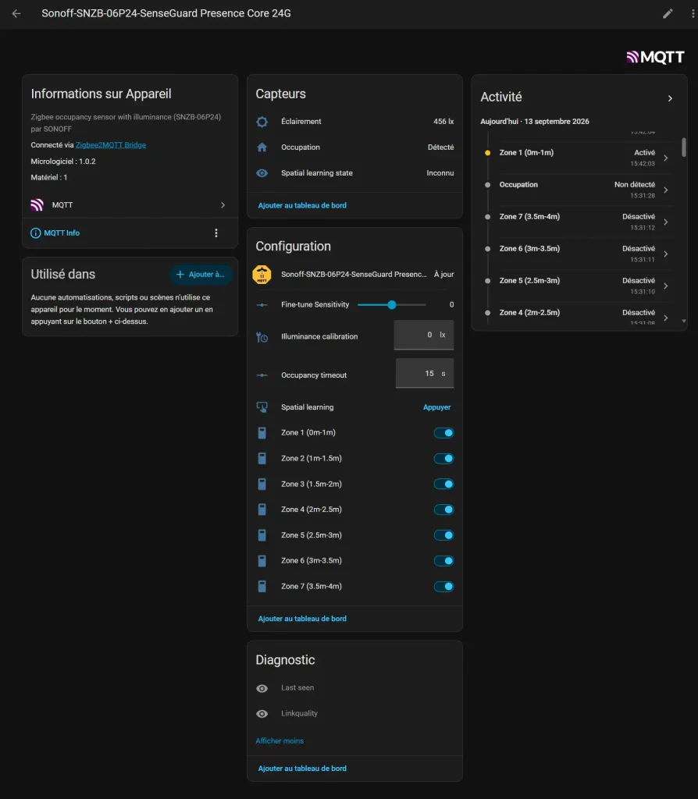Screen dimensions: 698x799
Task: Click the Ajouter à... button
Action: 201,274
